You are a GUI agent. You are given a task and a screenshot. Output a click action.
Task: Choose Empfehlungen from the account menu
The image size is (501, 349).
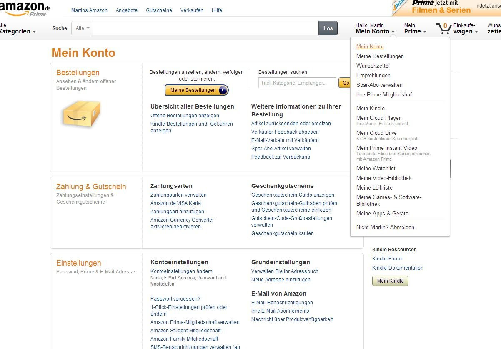pos(373,76)
